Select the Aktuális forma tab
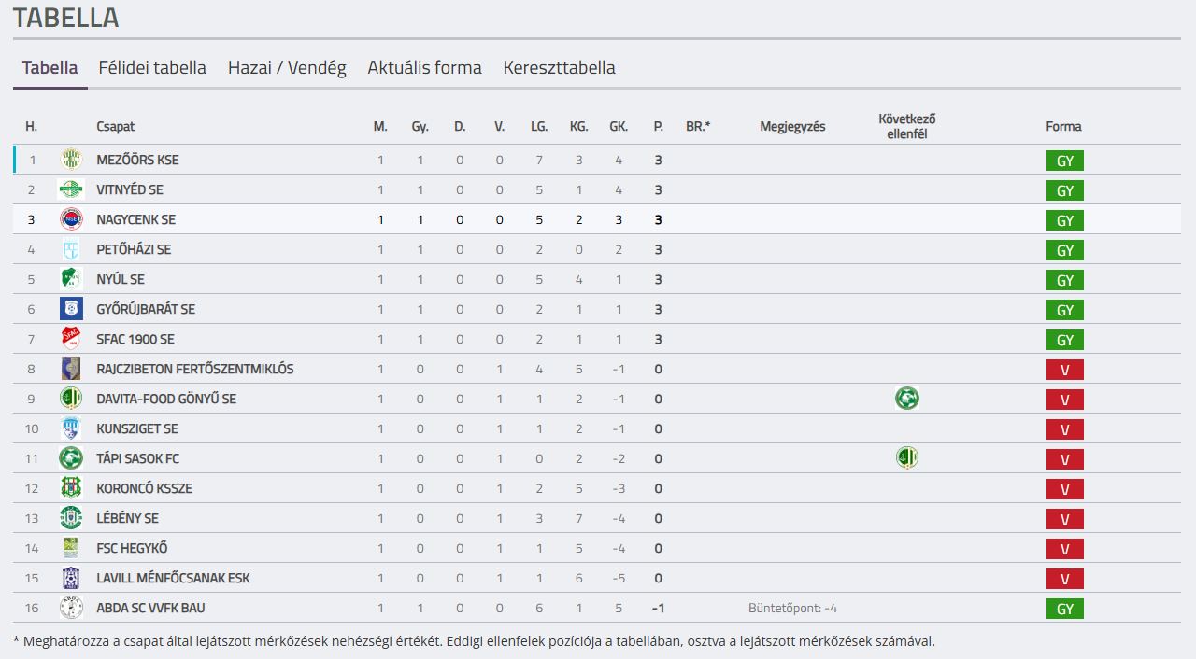 click(x=425, y=68)
